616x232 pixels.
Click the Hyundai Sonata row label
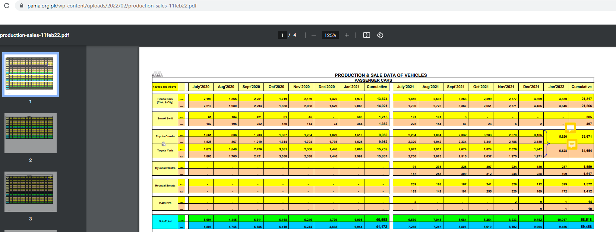pos(165,186)
